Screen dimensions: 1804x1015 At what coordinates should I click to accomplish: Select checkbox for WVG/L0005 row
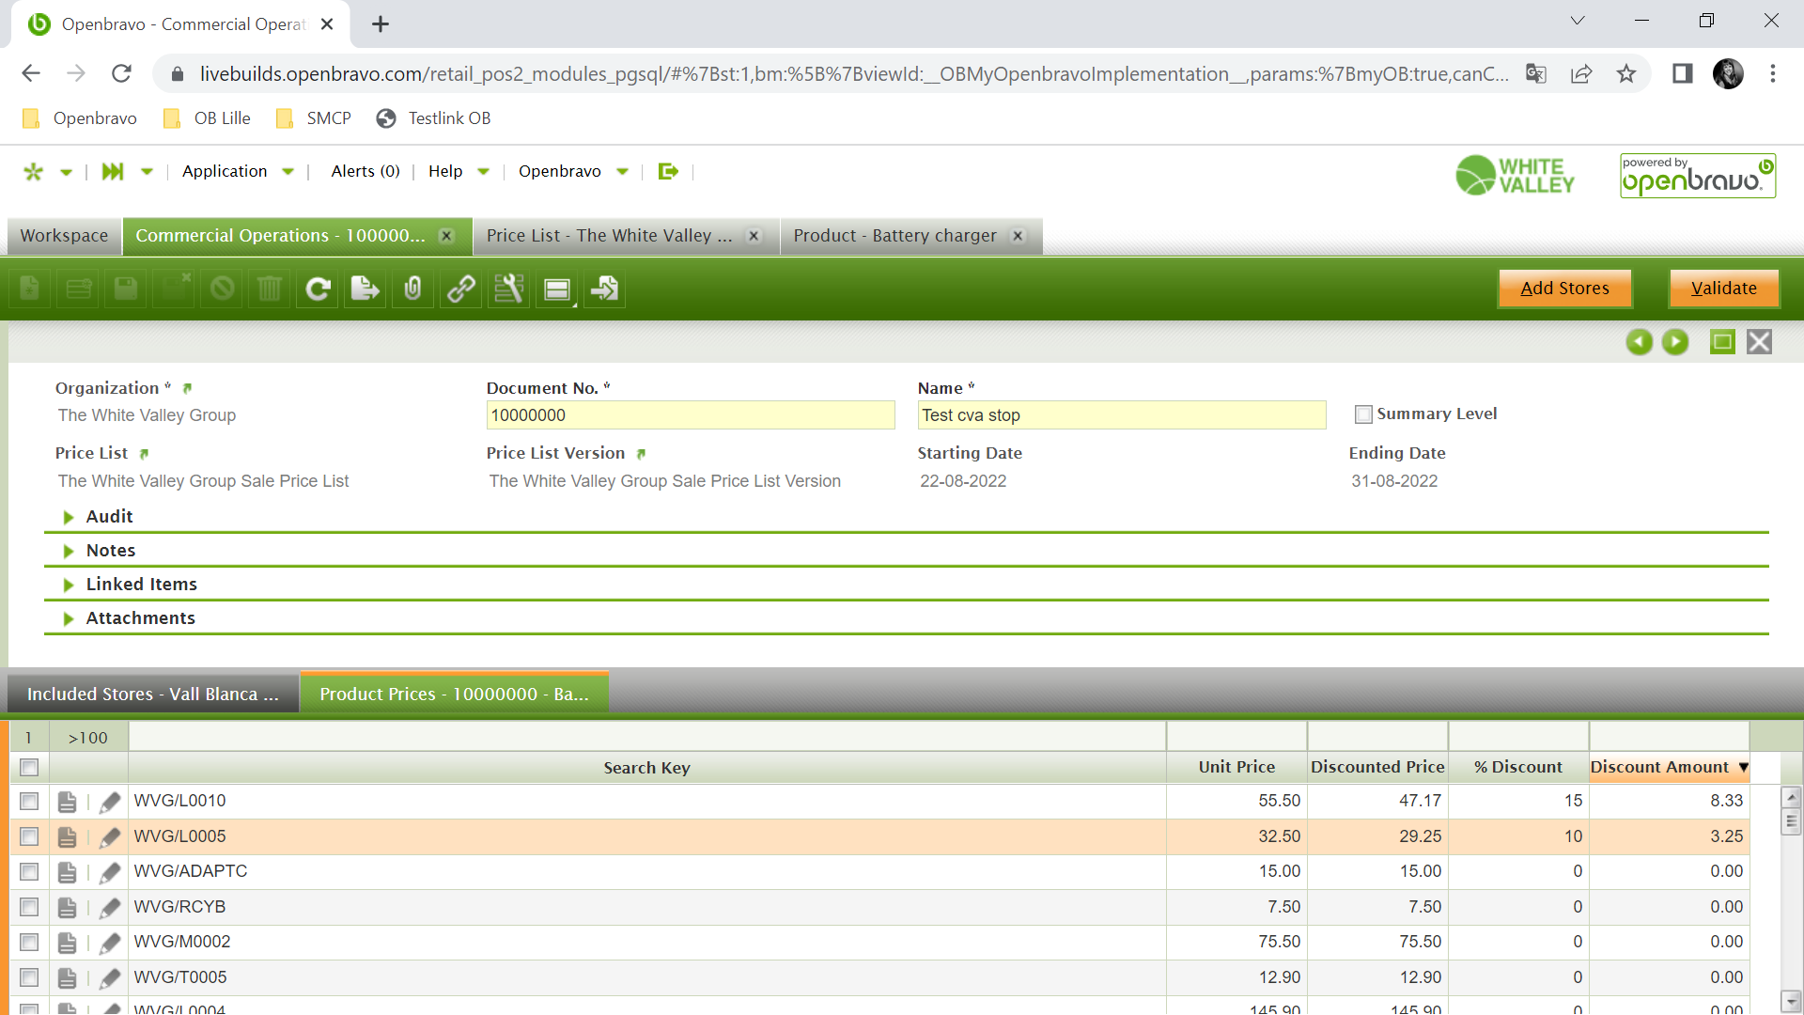tap(29, 836)
